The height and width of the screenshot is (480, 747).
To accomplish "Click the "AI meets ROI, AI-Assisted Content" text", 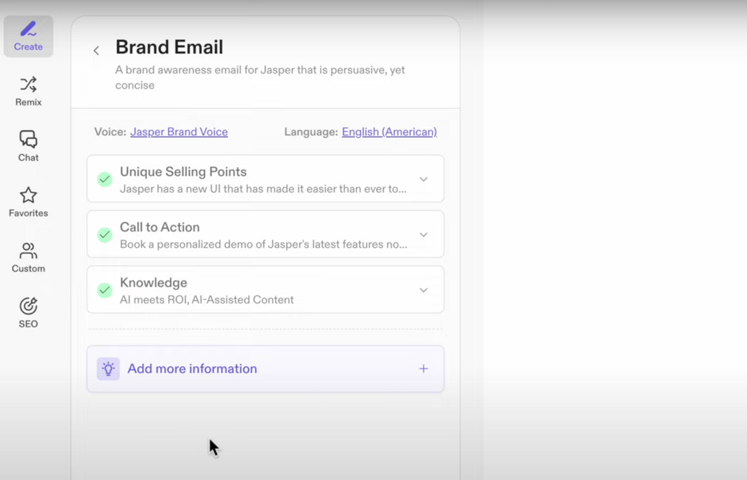I will (206, 300).
